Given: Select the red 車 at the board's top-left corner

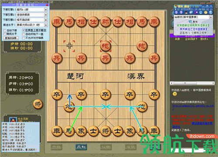Looking at the screenshot, I should 57,22.
